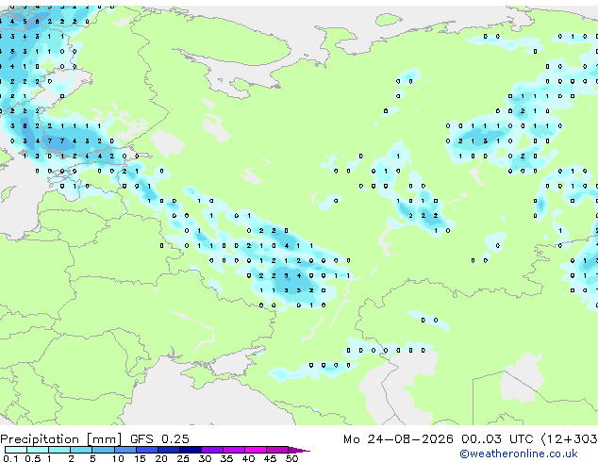The height and width of the screenshot is (462, 598).
Task: Click the '25' legend scale label
Action: click(183, 458)
